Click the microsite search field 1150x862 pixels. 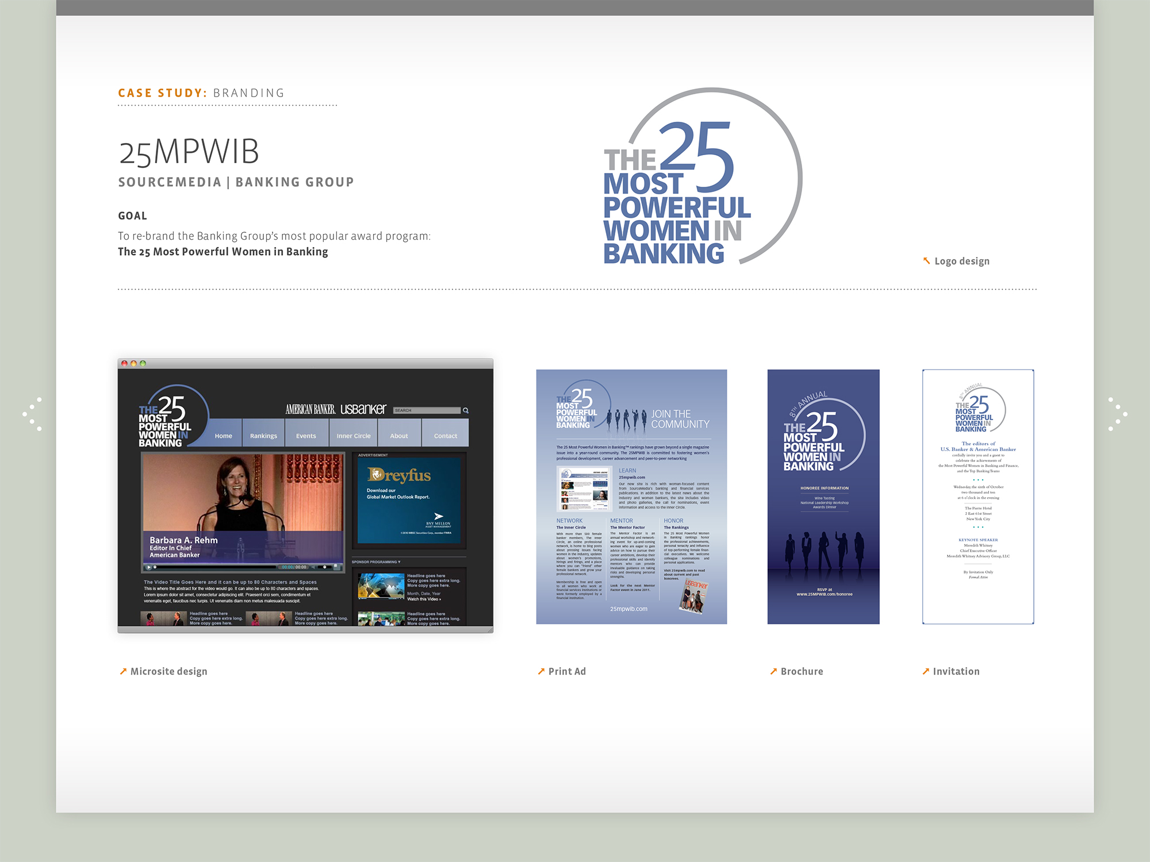(x=427, y=410)
